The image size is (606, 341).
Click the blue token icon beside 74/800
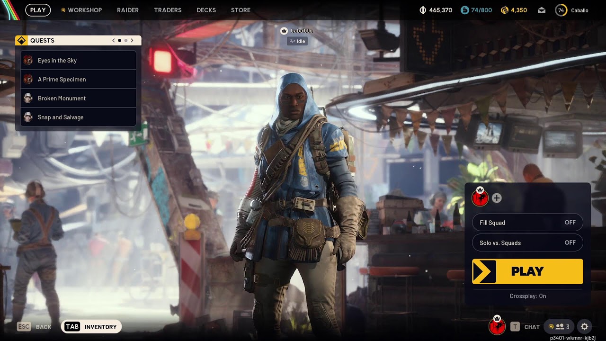pyautogui.click(x=464, y=10)
